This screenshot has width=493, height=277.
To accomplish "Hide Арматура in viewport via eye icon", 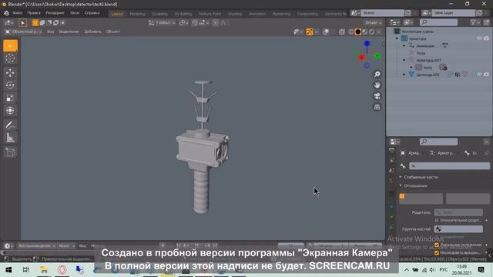I will [x=479, y=38].
